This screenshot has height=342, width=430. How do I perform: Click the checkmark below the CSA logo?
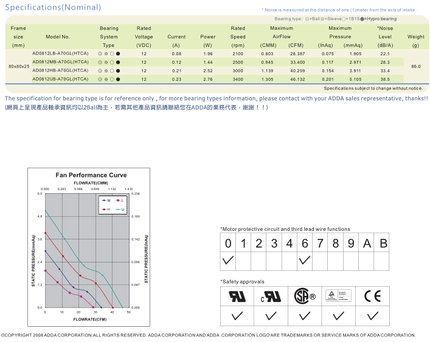point(305,316)
